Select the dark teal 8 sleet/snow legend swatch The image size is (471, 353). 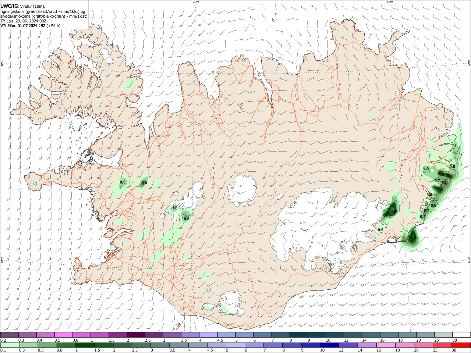coord(298,335)
